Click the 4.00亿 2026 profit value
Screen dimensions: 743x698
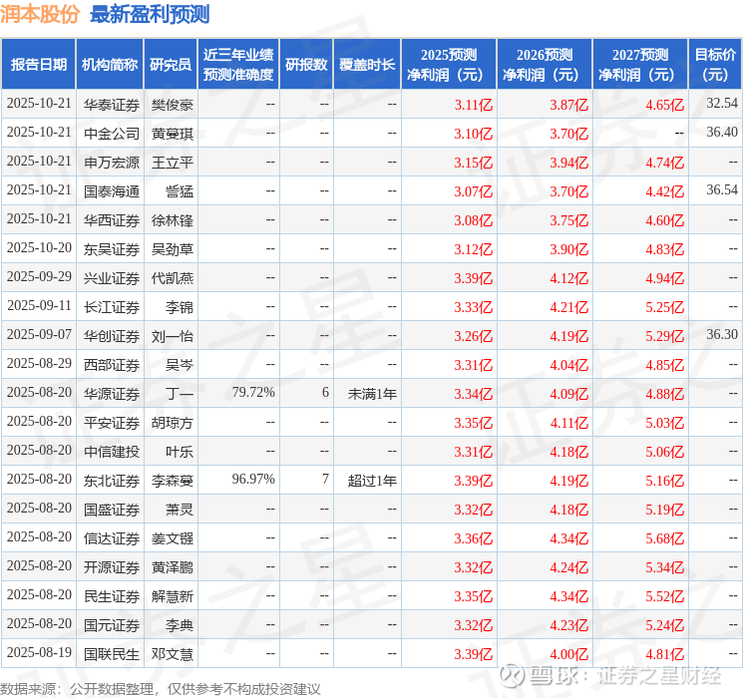point(569,654)
